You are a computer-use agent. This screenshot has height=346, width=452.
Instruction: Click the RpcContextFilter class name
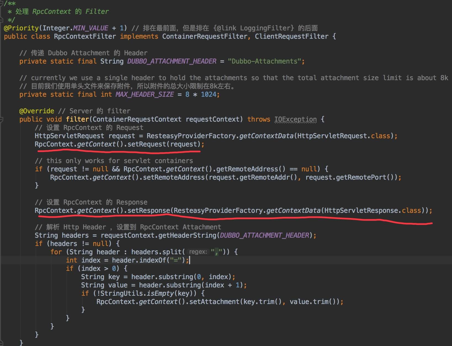(85, 36)
